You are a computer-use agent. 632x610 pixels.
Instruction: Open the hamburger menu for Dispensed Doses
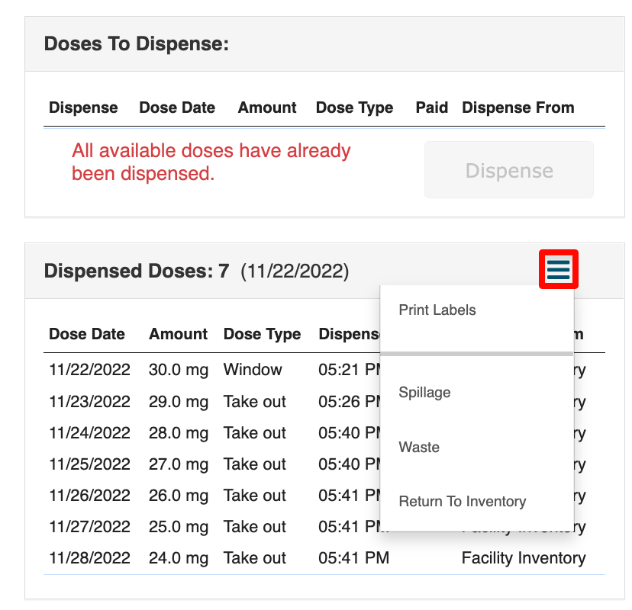click(x=558, y=270)
